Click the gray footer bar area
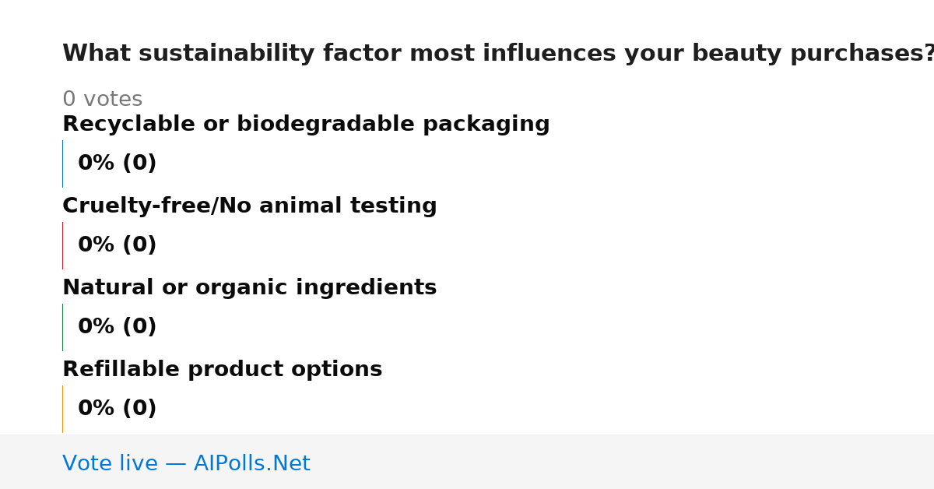Screen dimensions: 934x489 (467, 462)
